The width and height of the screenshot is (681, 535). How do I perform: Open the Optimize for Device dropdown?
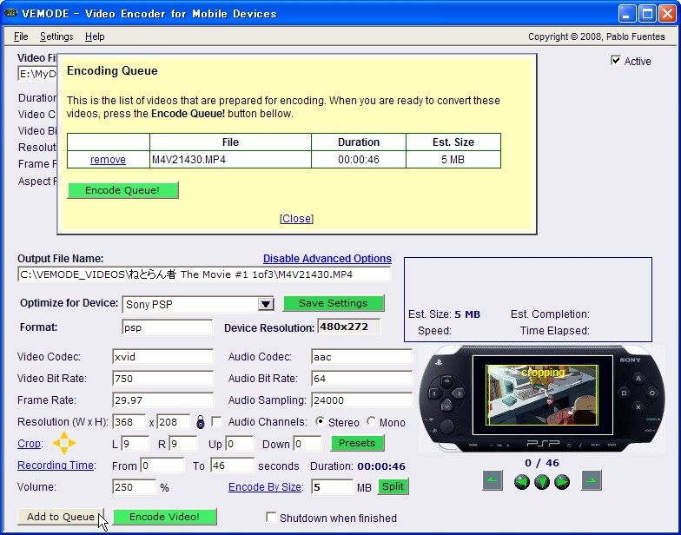pyautogui.click(x=266, y=304)
